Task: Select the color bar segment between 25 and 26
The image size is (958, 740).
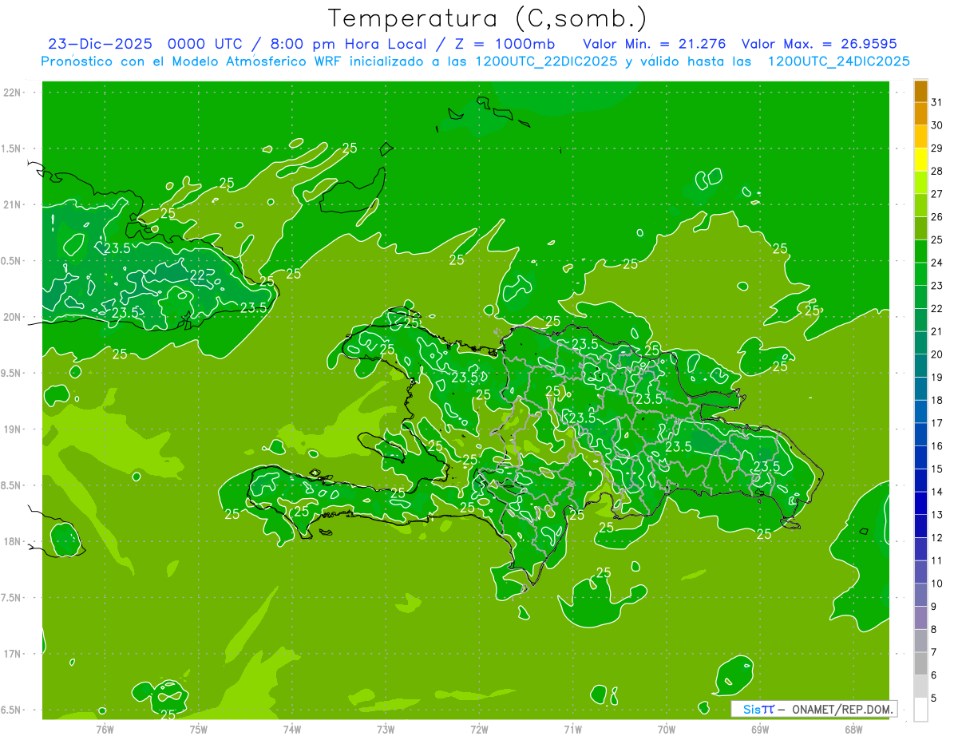Action: 920,229
